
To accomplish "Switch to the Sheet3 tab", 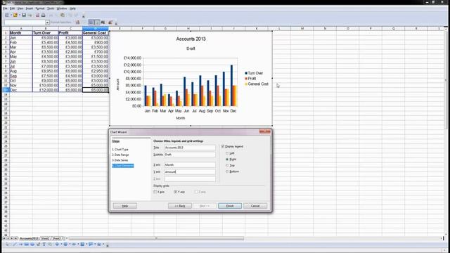I will tap(57, 238).
